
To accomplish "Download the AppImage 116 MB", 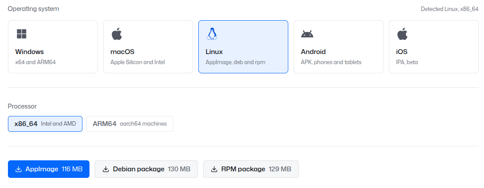I will pyautogui.click(x=49, y=169).
